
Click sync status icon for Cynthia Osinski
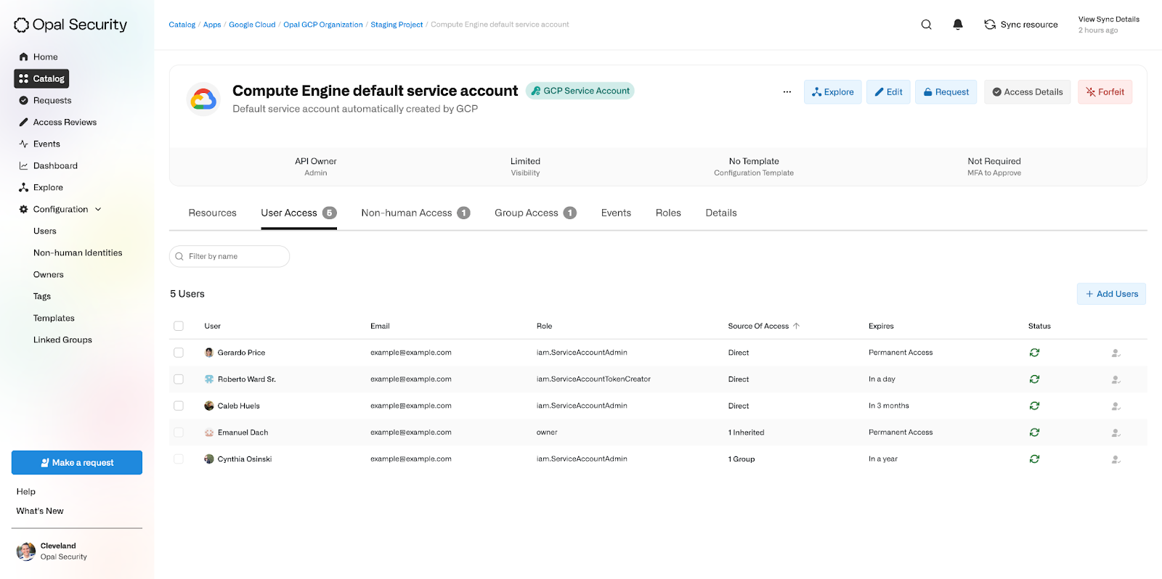pyautogui.click(x=1034, y=459)
